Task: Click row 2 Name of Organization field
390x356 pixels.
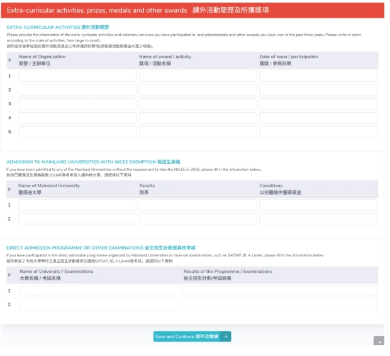Action: pyautogui.click(x=77, y=90)
